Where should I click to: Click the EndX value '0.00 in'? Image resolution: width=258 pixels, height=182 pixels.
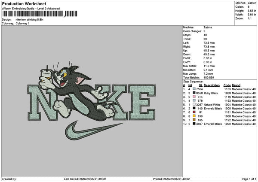point(208,58)
